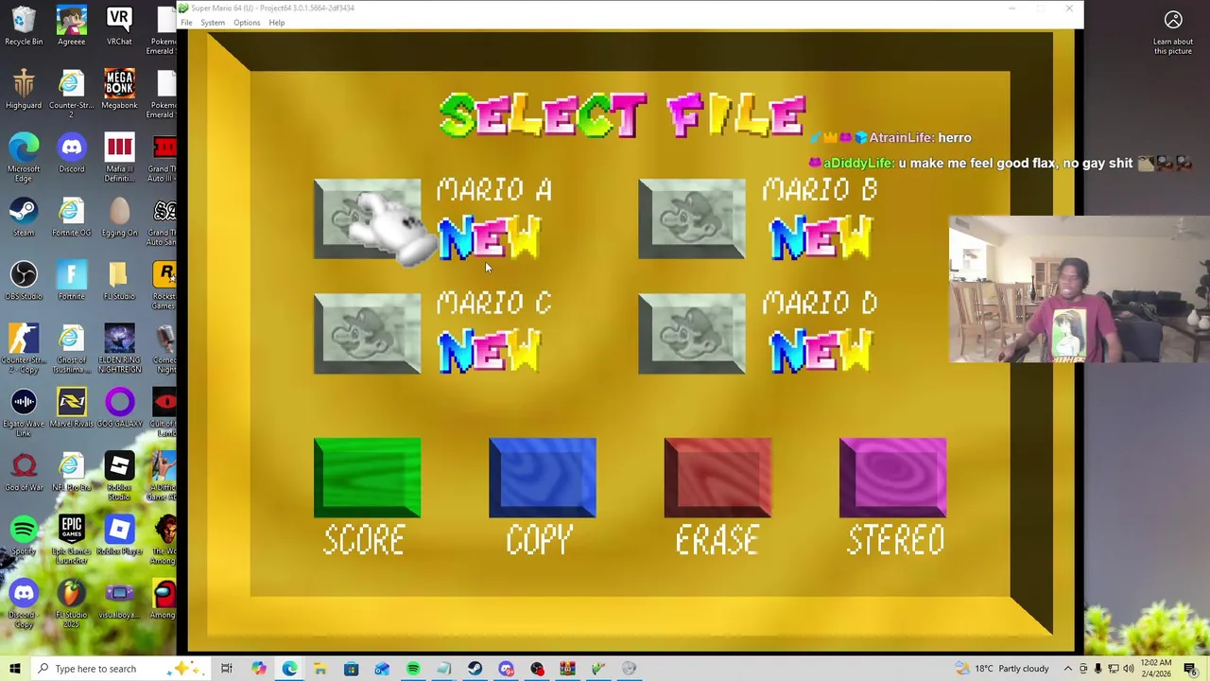Open Spotify from the taskbar

[x=413, y=669]
